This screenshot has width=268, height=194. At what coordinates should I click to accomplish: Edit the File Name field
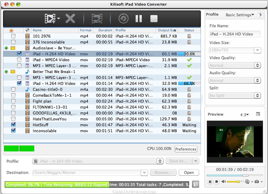click(235, 34)
